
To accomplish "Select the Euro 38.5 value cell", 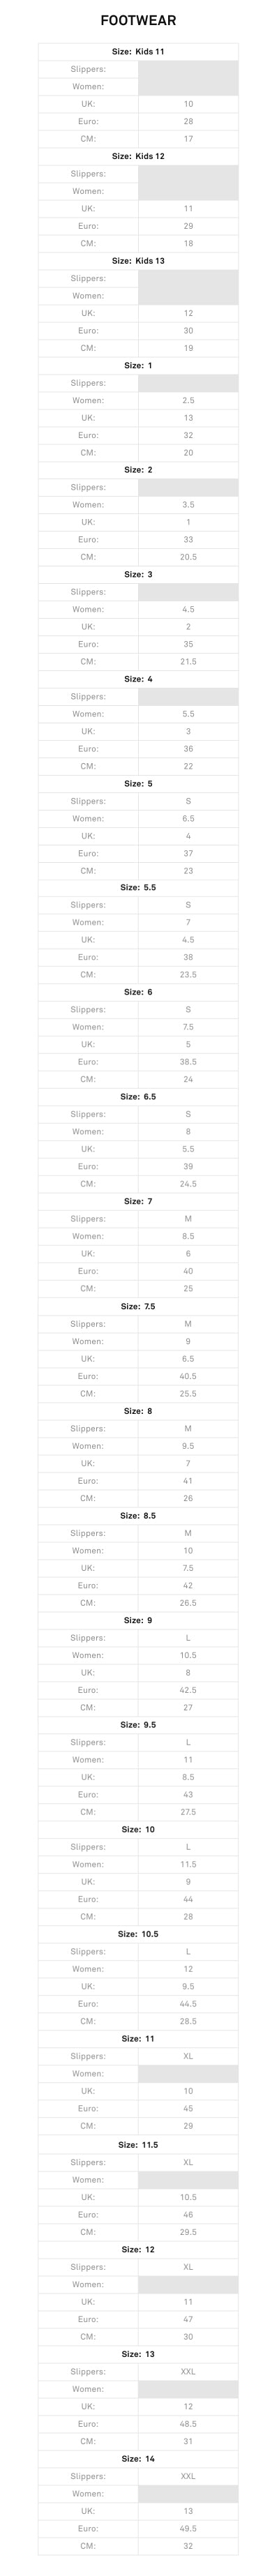I will click(x=188, y=1062).
